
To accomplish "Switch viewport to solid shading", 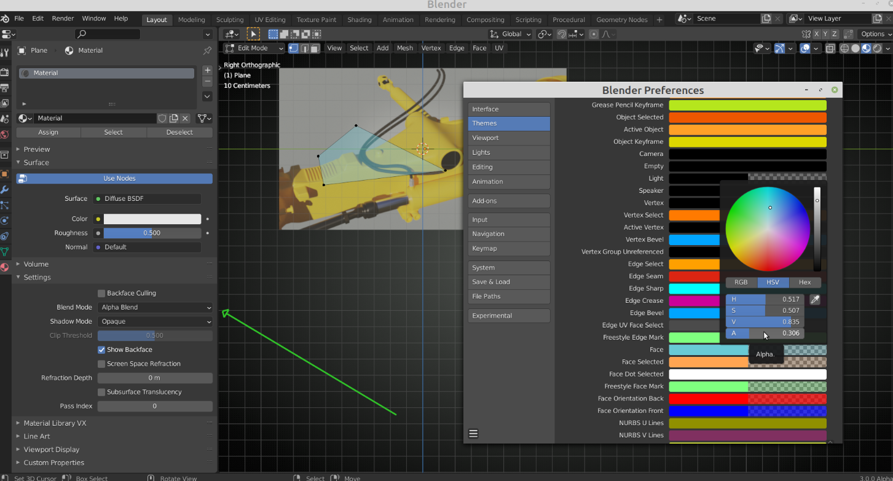I will pos(855,49).
